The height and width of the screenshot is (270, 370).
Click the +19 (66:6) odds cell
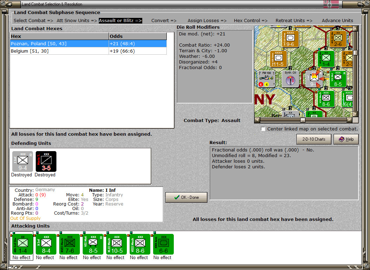(x=138, y=51)
